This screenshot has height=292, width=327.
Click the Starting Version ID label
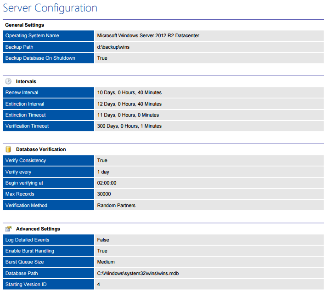pyautogui.click(x=26, y=285)
